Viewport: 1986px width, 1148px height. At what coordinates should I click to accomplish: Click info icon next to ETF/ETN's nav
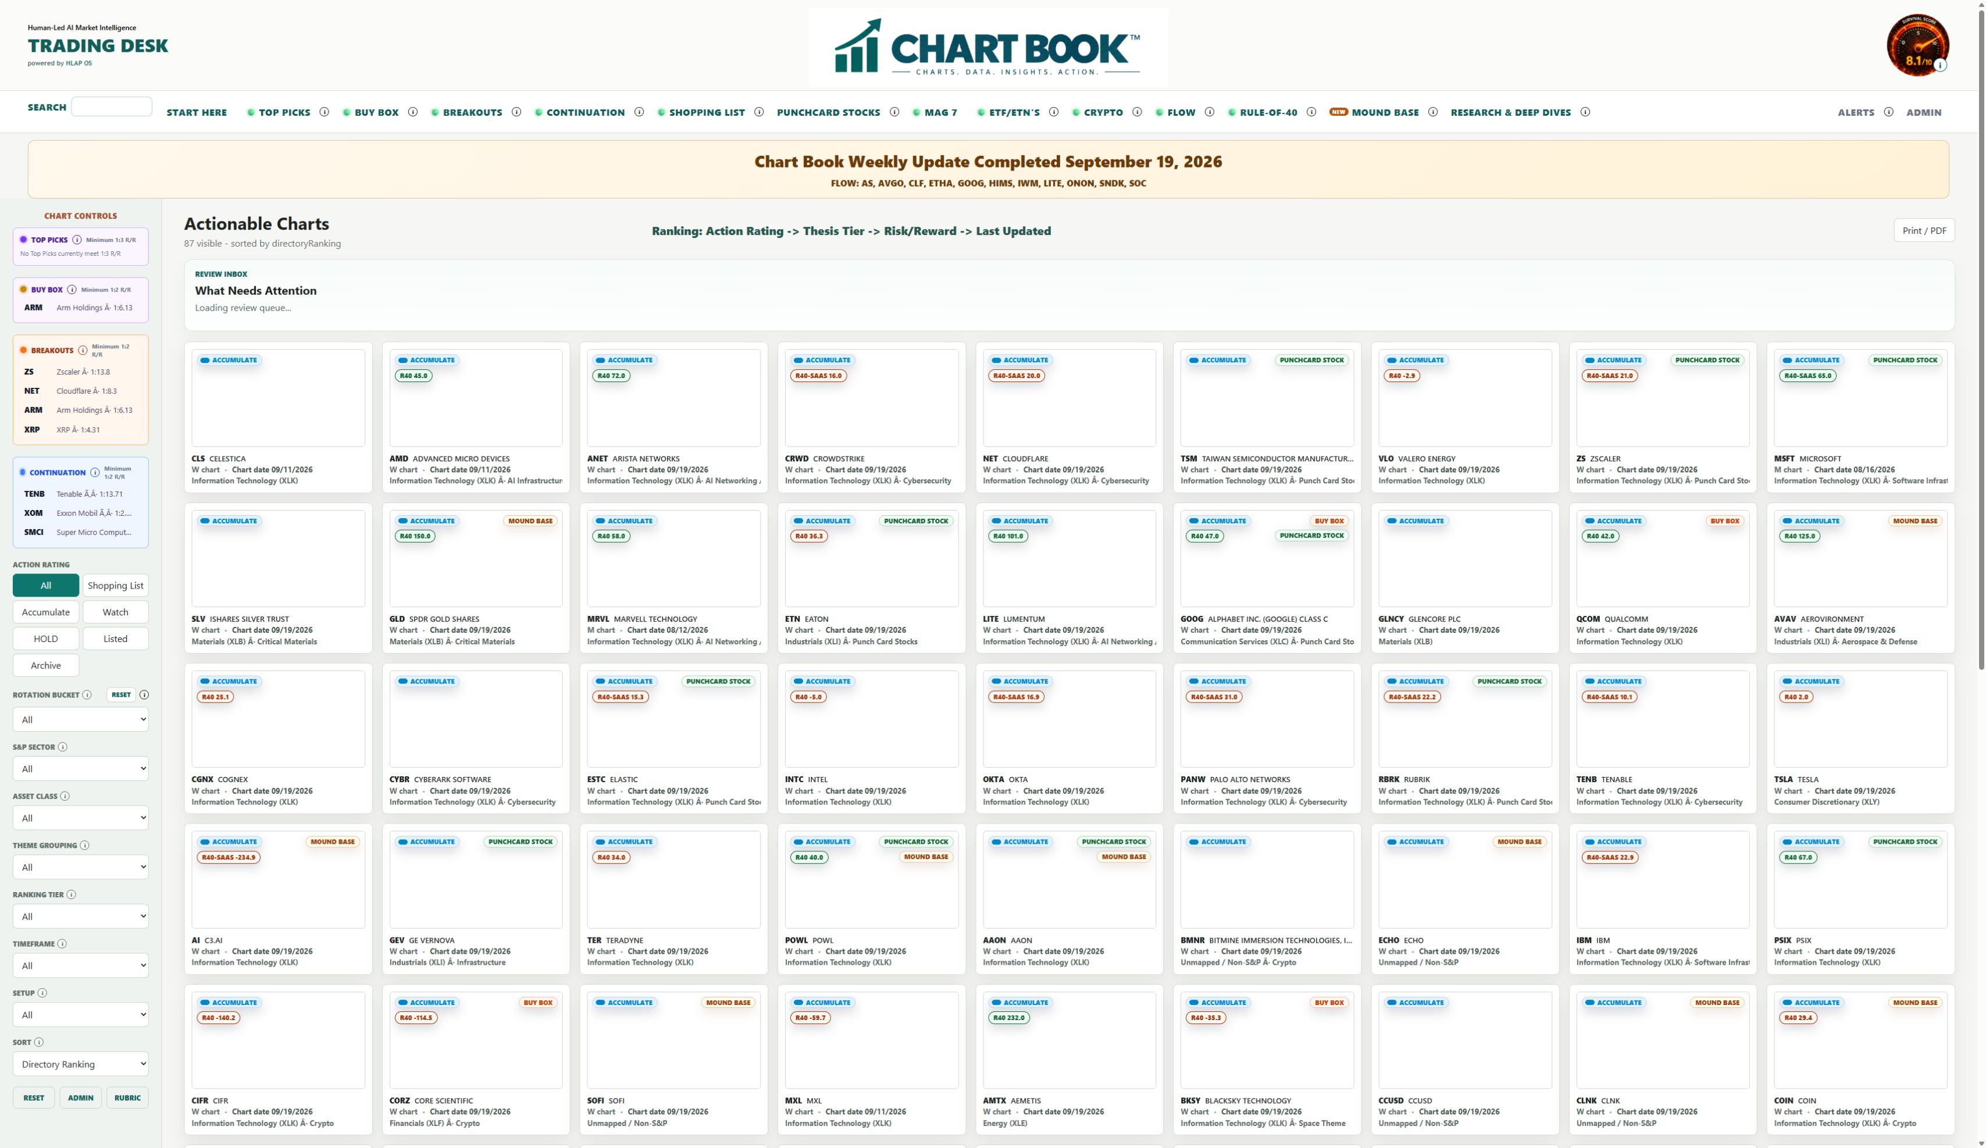1054,112
